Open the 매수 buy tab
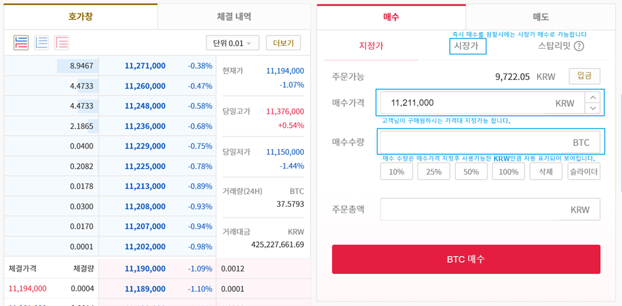Image resolution: width=622 pixels, height=306 pixels. pyautogui.click(x=391, y=17)
